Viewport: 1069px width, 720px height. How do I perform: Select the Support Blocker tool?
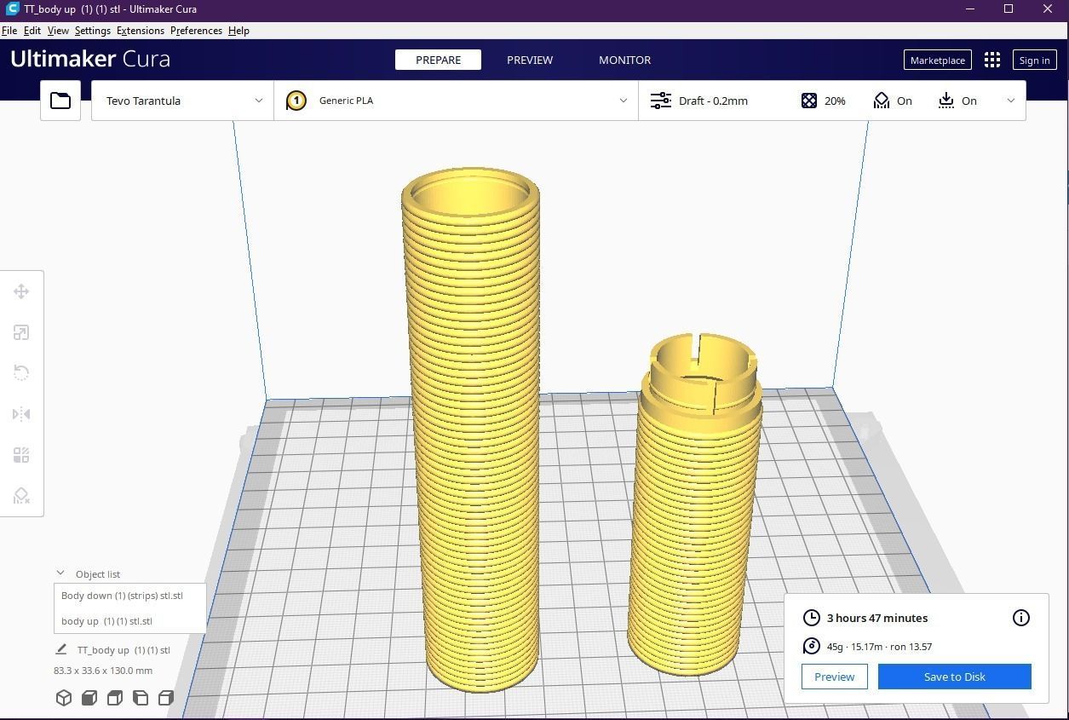click(21, 496)
